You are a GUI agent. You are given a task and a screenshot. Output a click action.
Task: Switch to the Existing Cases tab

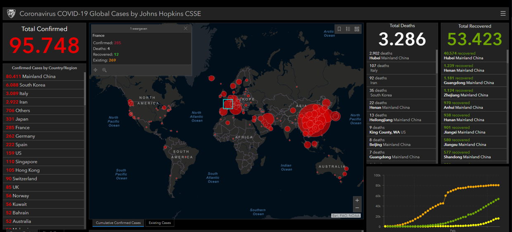(x=160, y=223)
